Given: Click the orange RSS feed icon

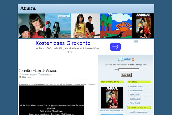Looking at the screenshot, I should pos(133,60).
